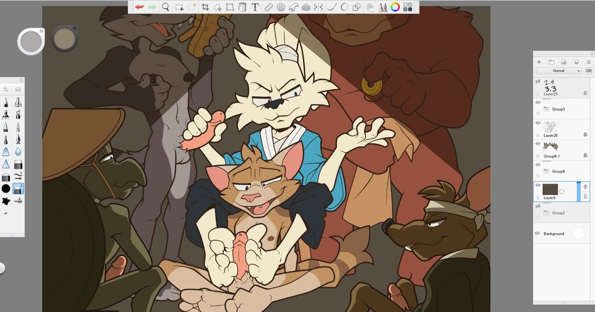Open Background layer white color swatch
This screenshot has height=312, width=595.
pos(579,233)
